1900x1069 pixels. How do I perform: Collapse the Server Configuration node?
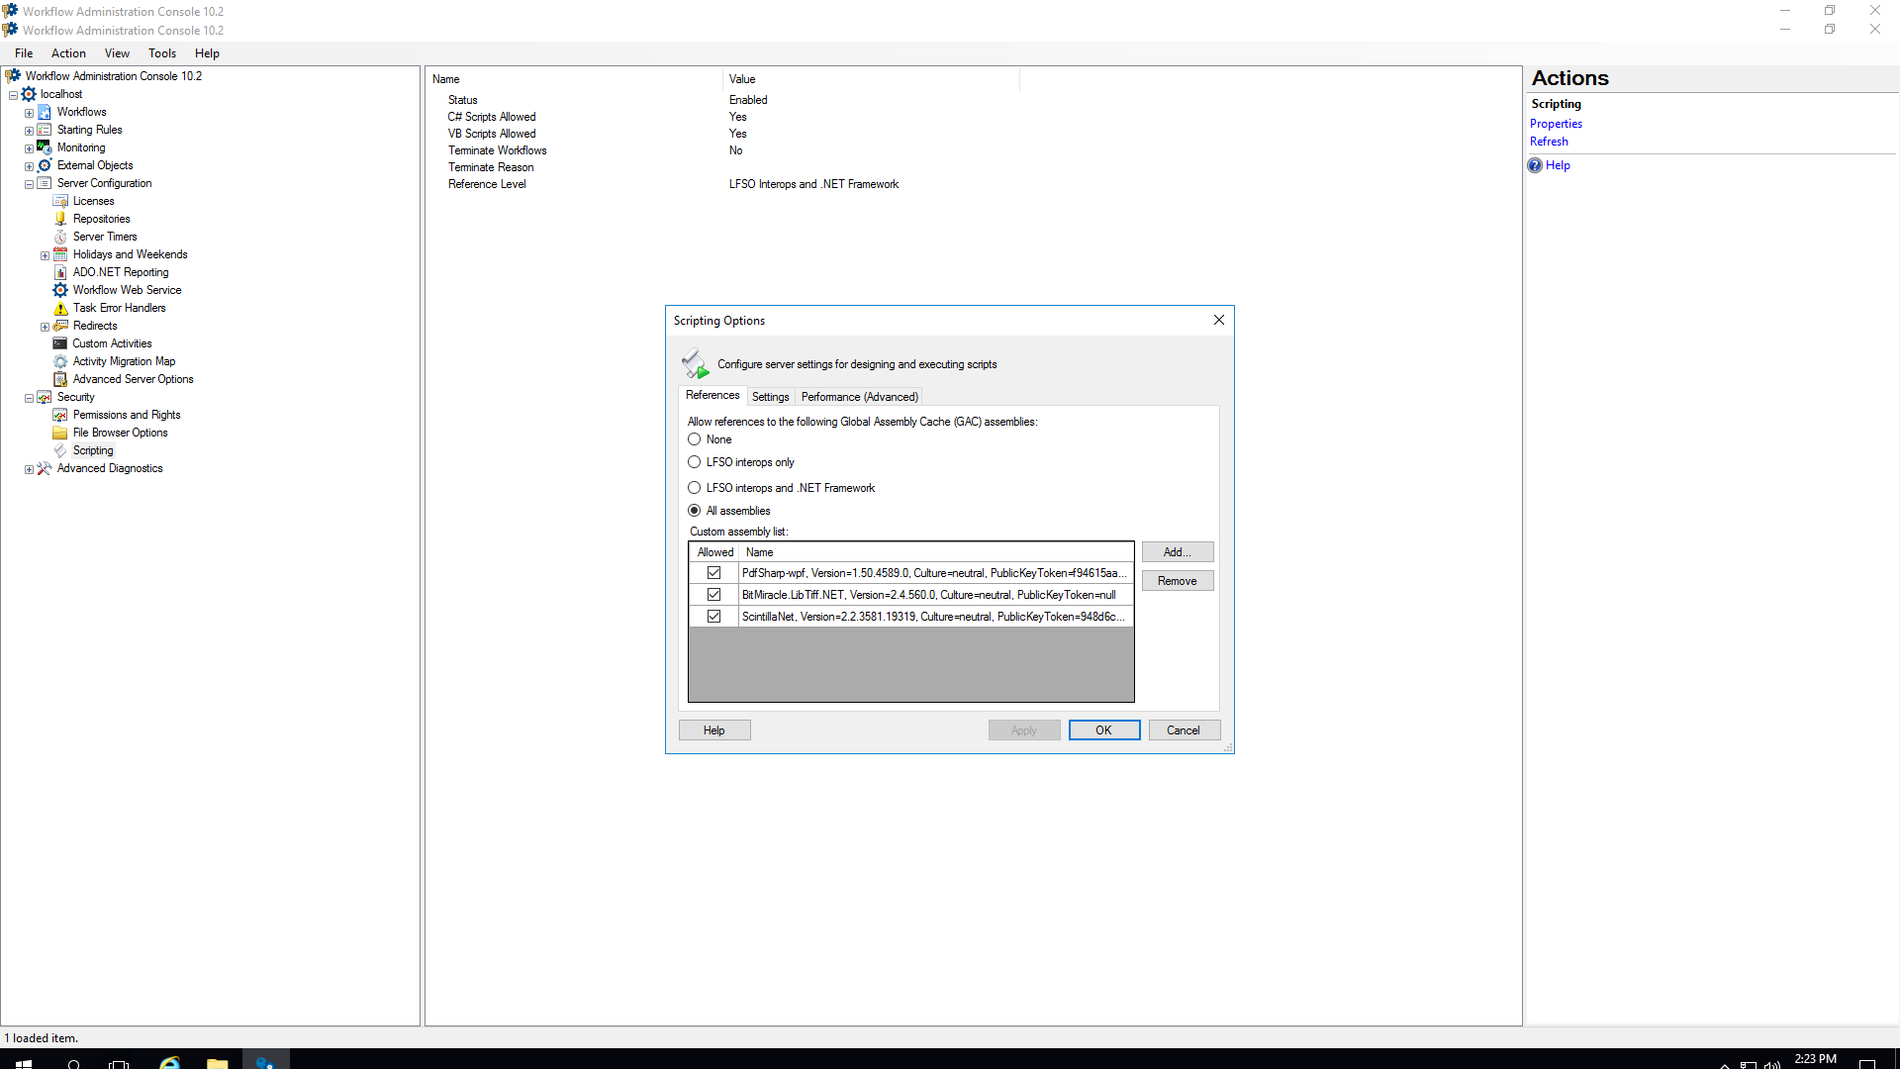tap(29, 184)
